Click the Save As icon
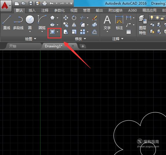Image resolution: width=166 pixels, height=155 pixels. (38, 3)
